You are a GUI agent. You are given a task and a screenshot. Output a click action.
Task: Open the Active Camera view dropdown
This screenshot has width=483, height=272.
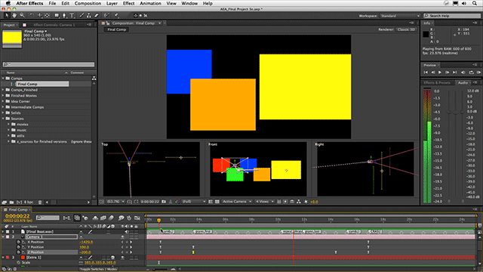tap(236, 202)
